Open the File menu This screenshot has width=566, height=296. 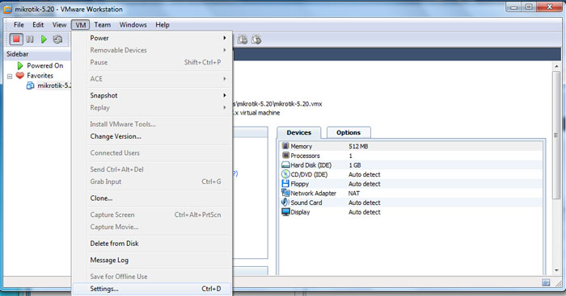(19, 25)
